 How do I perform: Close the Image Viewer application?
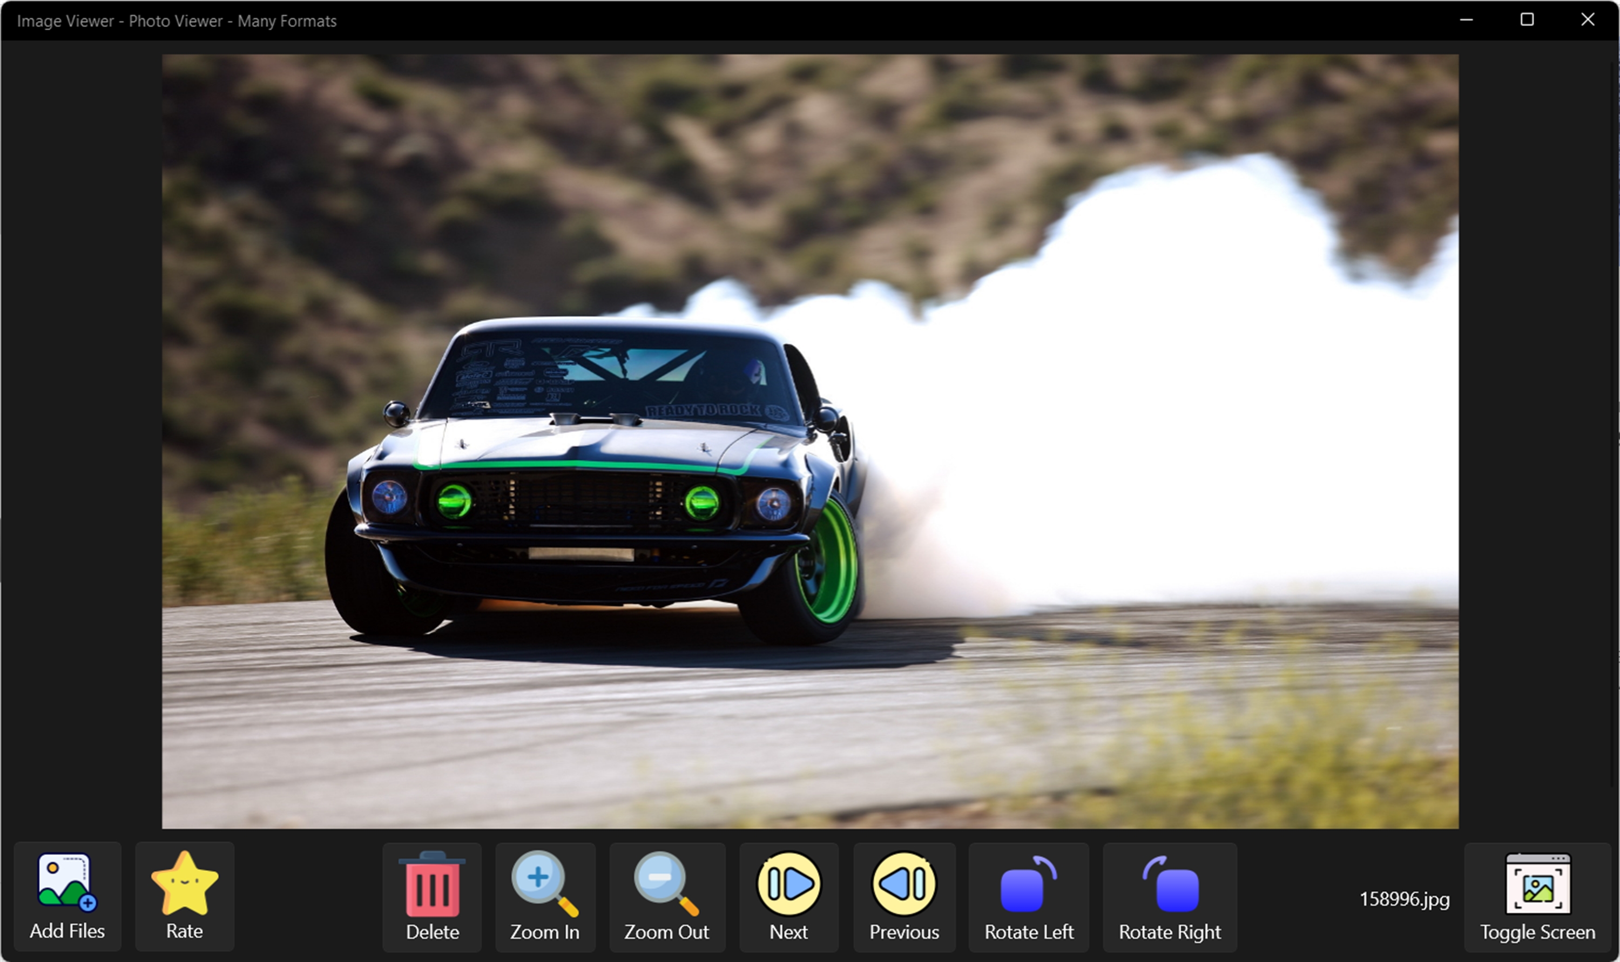click(1587, 20)
